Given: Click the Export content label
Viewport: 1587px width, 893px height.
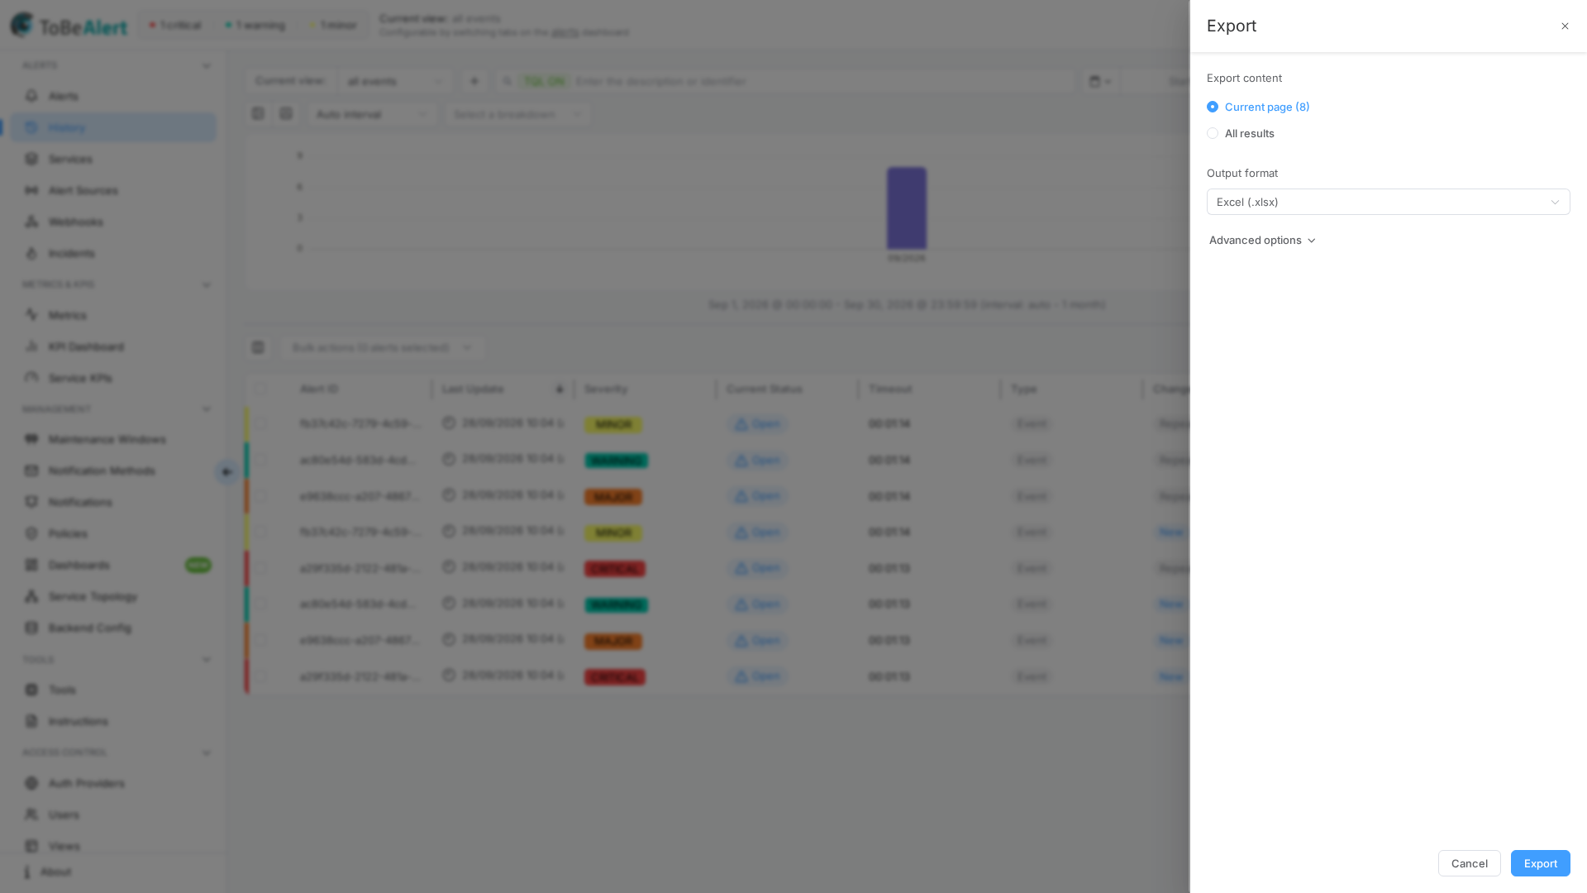Looking at the screenshot, I should pos(1244,78).
